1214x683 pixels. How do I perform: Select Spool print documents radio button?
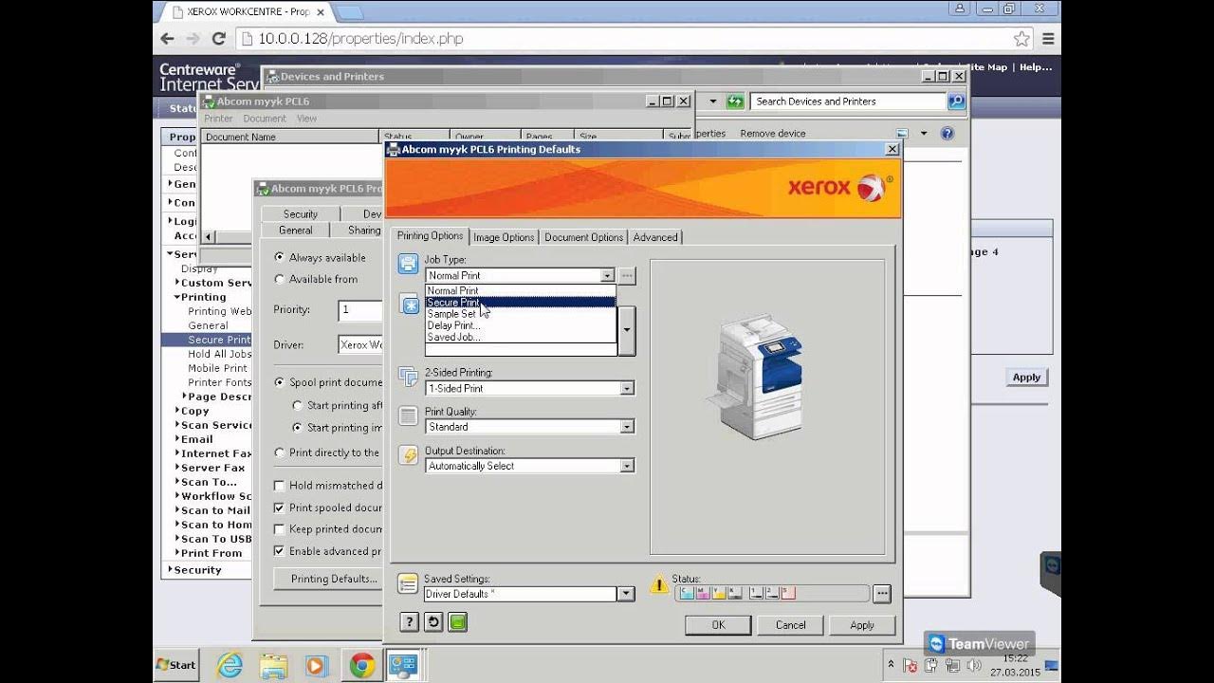click(279, 382)
